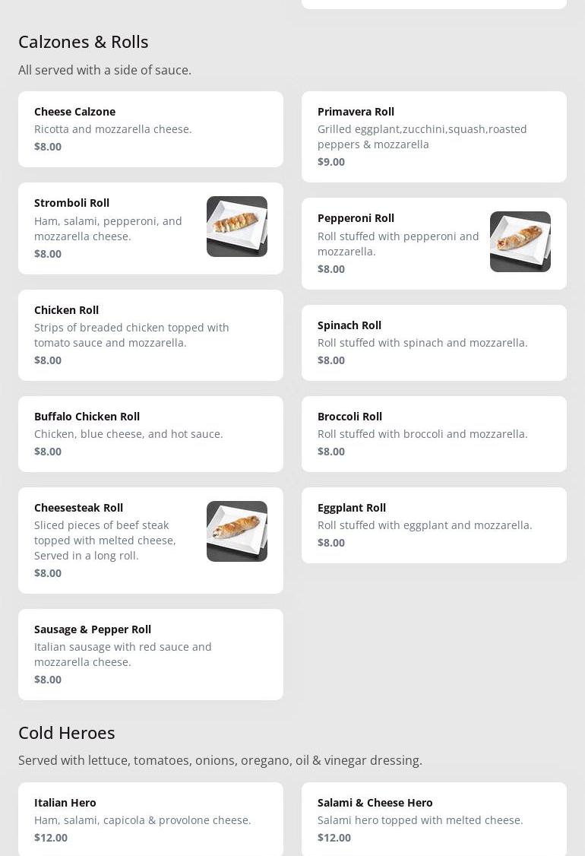Open the Stromboli Roll photo thumbnail
The height and width of the screenshot is (856, 585).
point(237,227)
